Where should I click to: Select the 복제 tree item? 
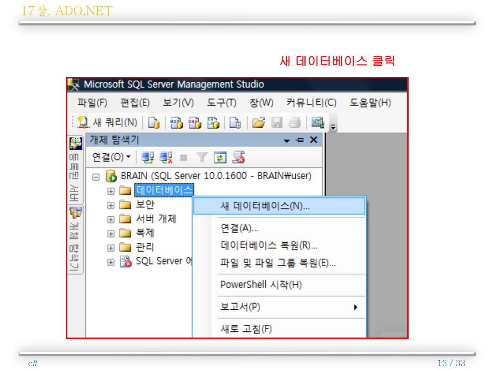point(145,233)
